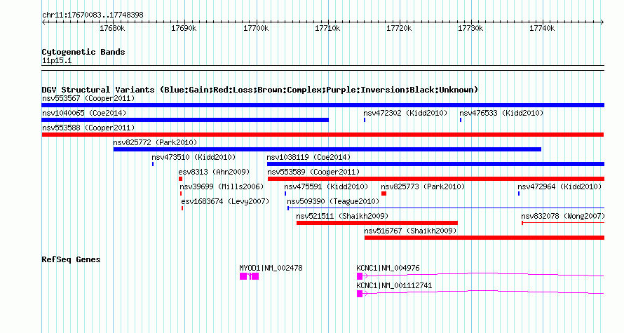
Task: Click the nsv553588 (Cooper2011) label
Action: (x=88, y=128)
